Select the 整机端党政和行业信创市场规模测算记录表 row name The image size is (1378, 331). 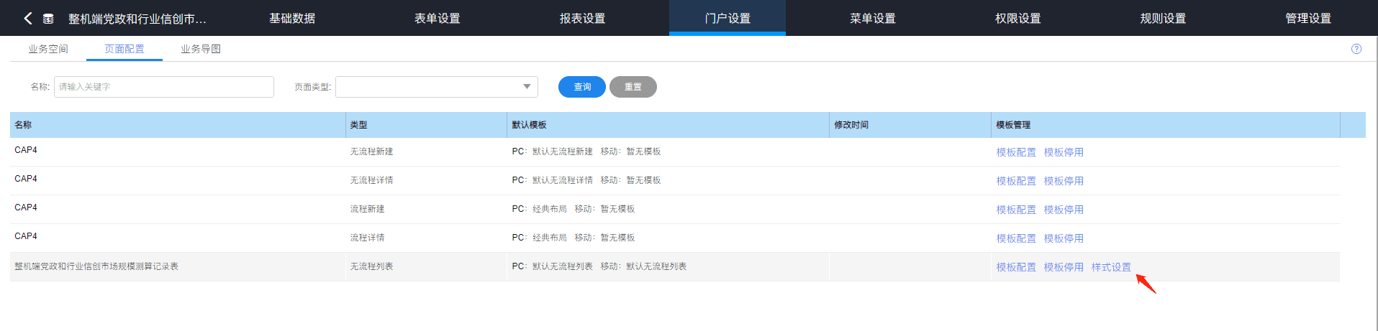coord(96,266)
